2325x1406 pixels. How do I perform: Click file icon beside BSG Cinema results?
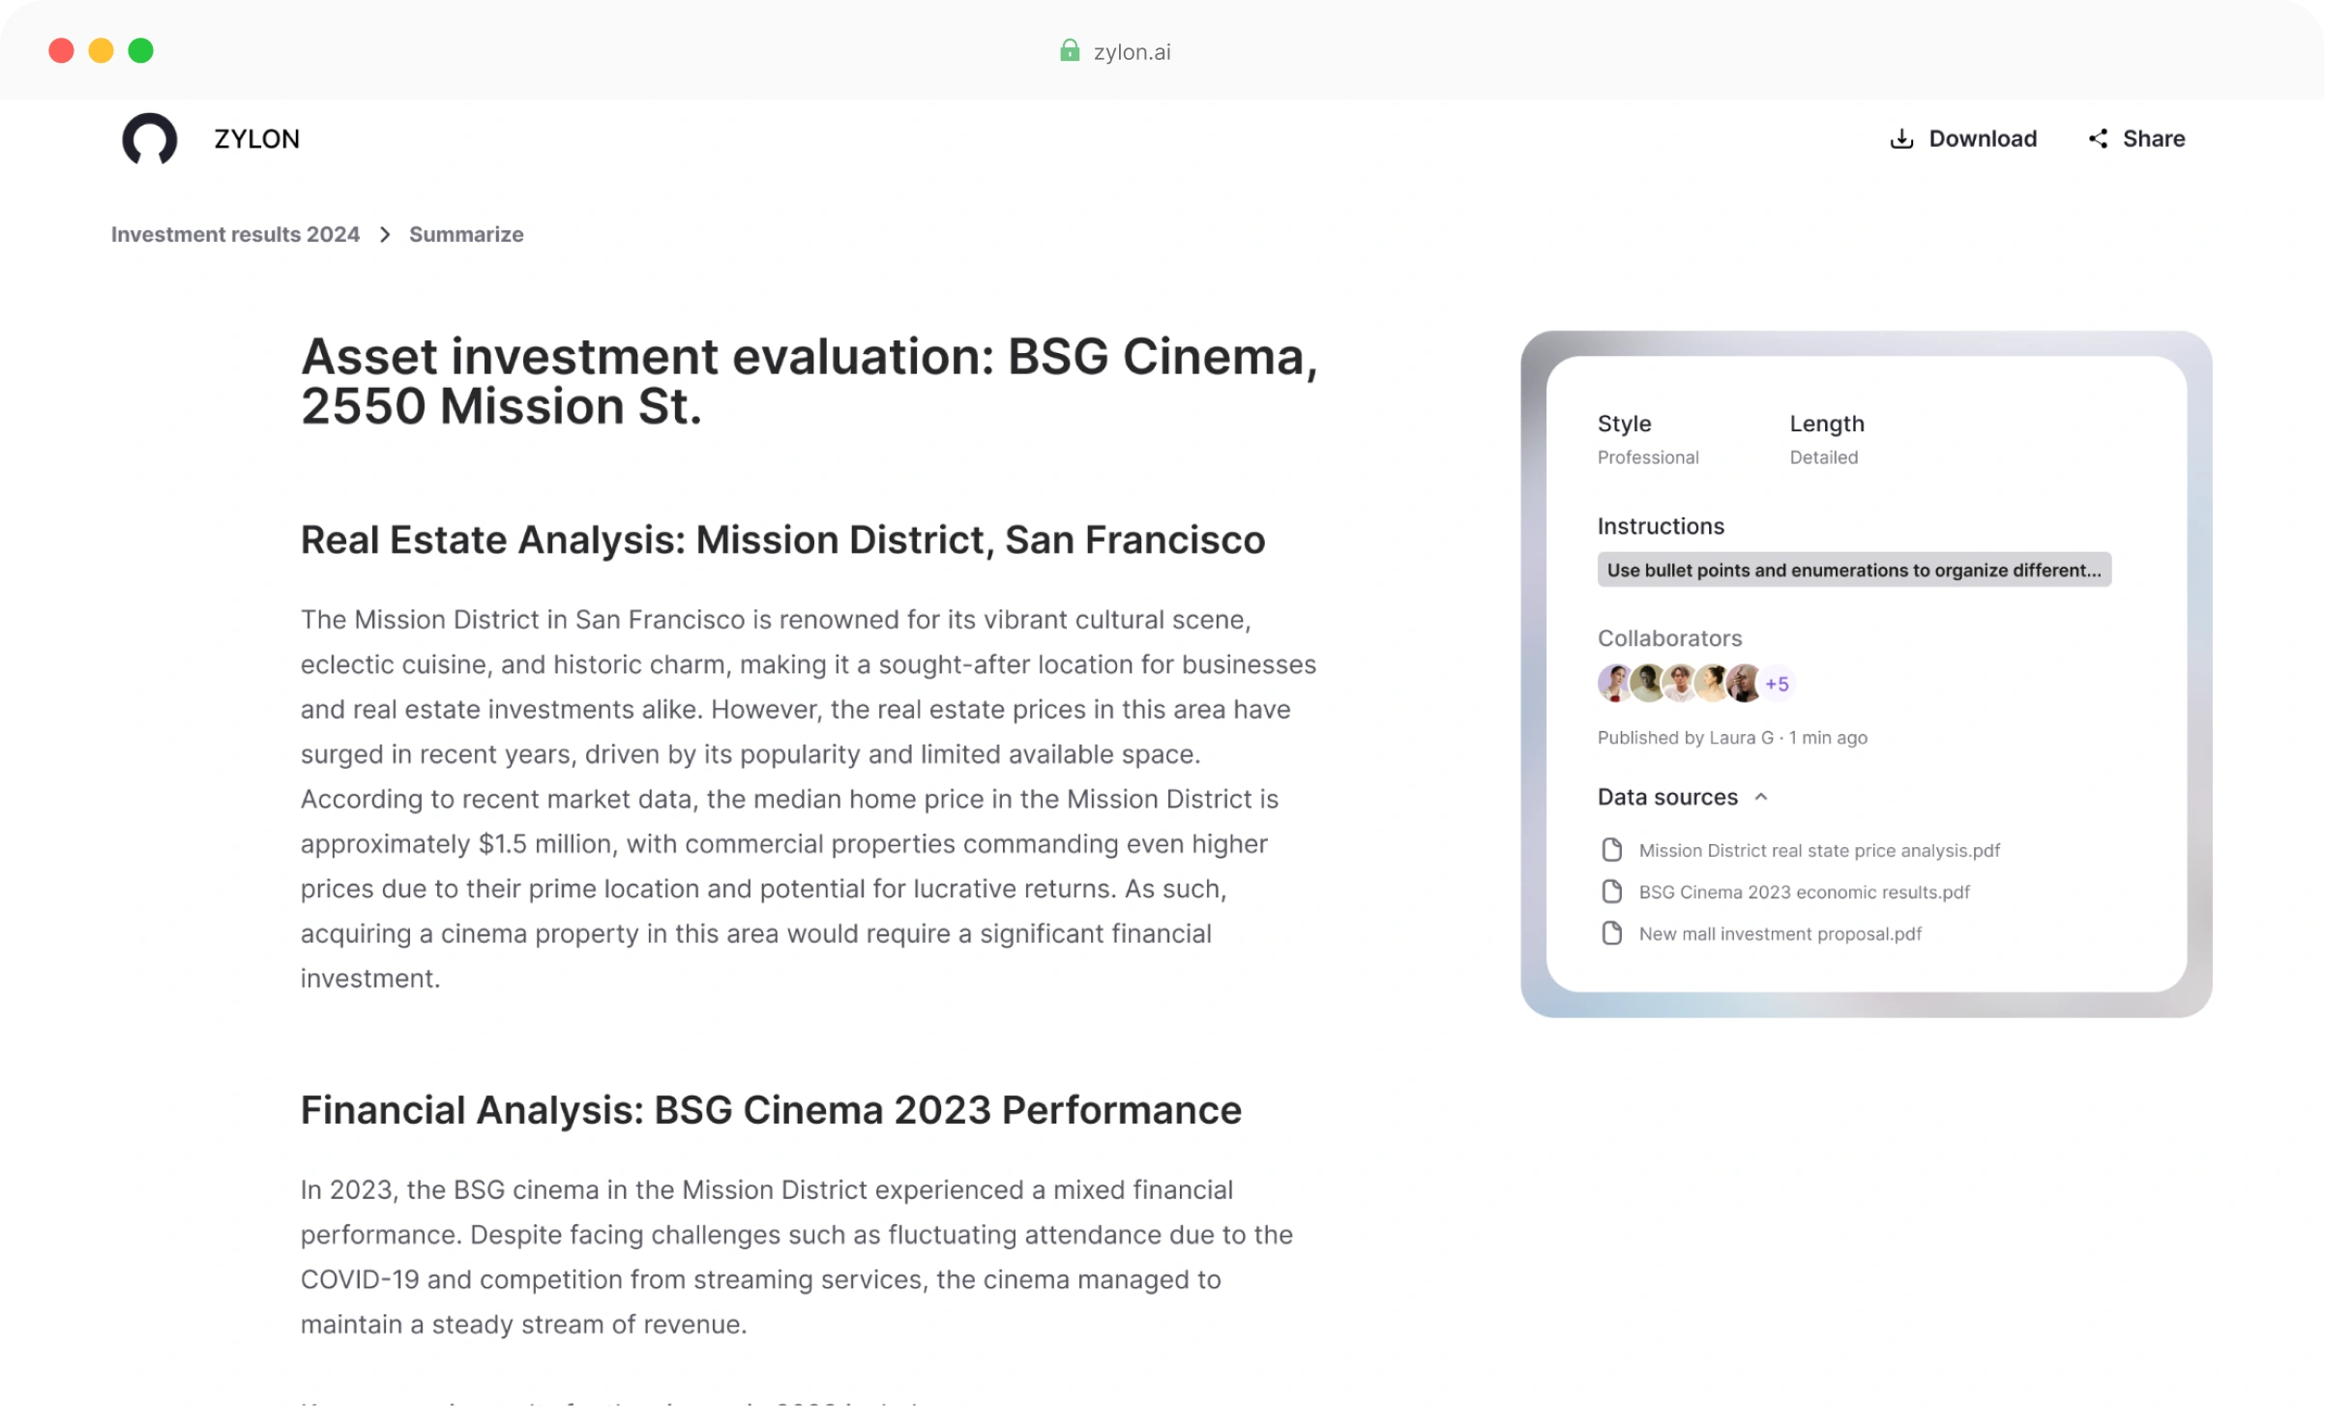[1611, 892]
